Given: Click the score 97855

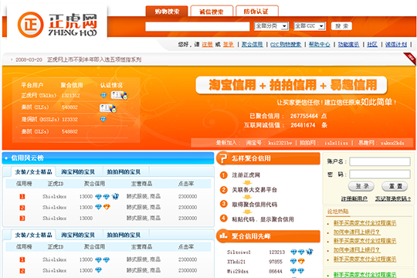Looking at the screenshot, I should click(x=276, y=262).
